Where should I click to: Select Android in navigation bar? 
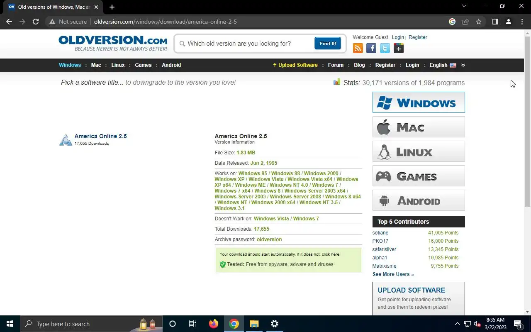click(x=171, y=65)
